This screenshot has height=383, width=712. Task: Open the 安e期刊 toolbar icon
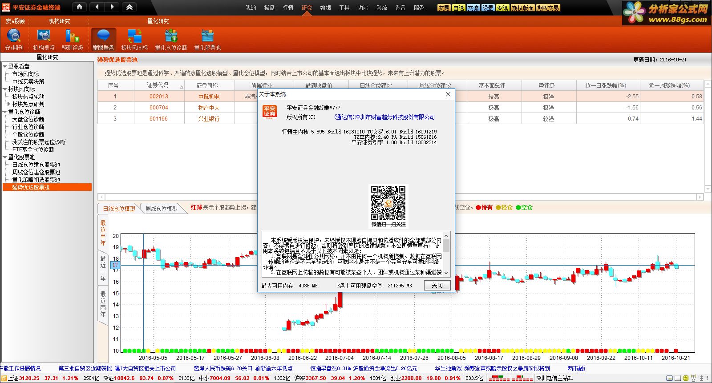(14, 40)
